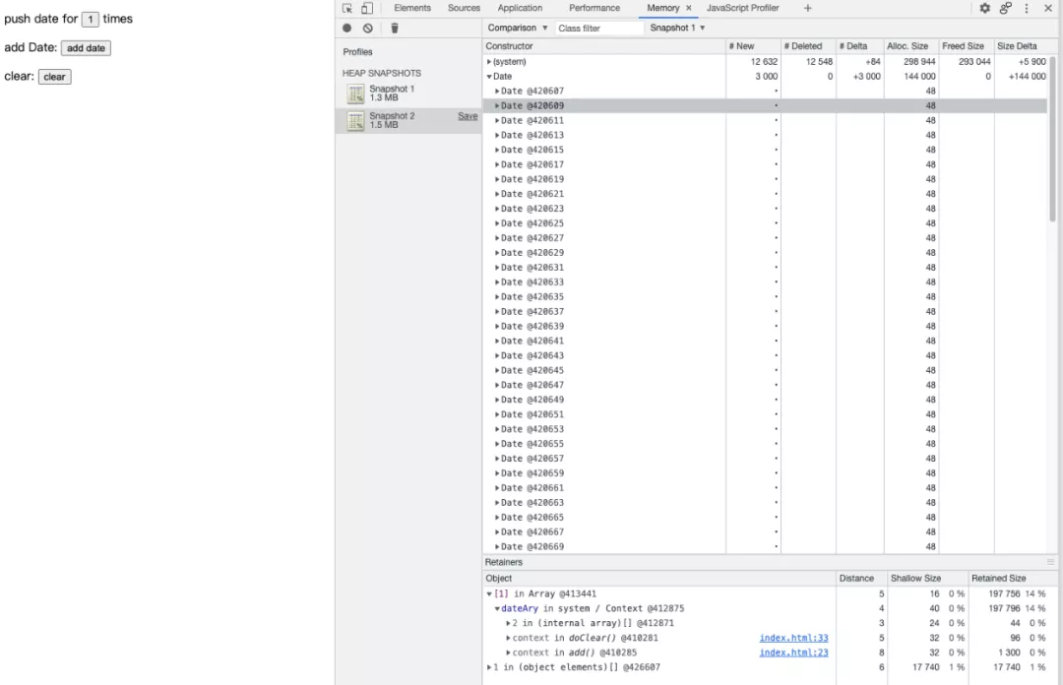This screenshot has height=685, width=1063.
Task: Sort by Size Delta column header
Action: [x=1021, y=46]
